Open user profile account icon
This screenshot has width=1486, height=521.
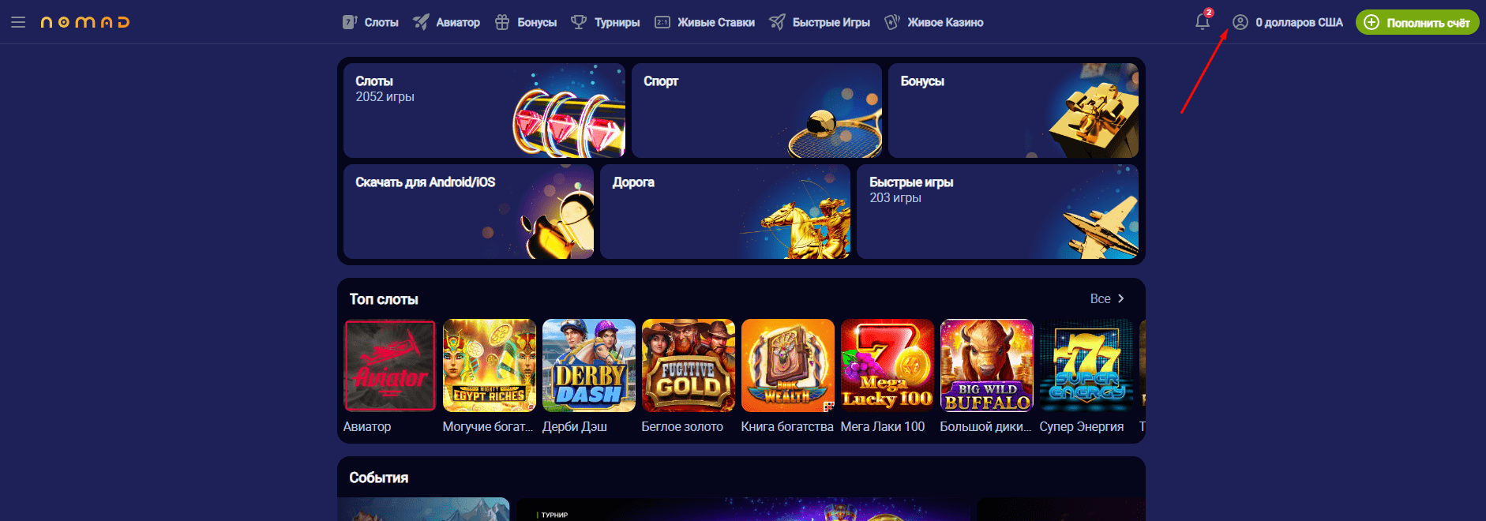(1240, 22)
